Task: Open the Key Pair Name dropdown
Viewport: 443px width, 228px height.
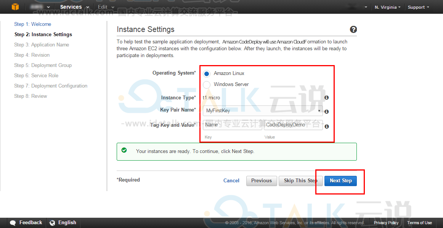Action: coord(263,111)
